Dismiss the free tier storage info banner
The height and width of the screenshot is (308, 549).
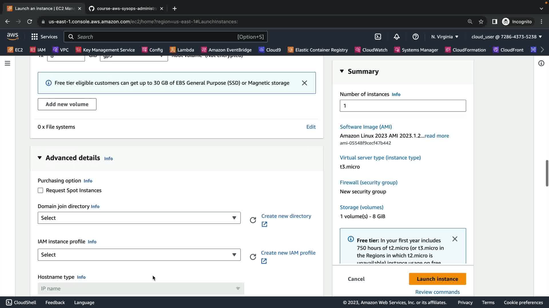[304, 83]
